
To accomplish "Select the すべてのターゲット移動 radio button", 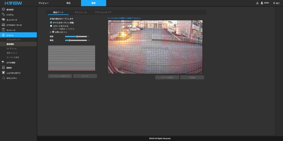I will click(51, 22).
